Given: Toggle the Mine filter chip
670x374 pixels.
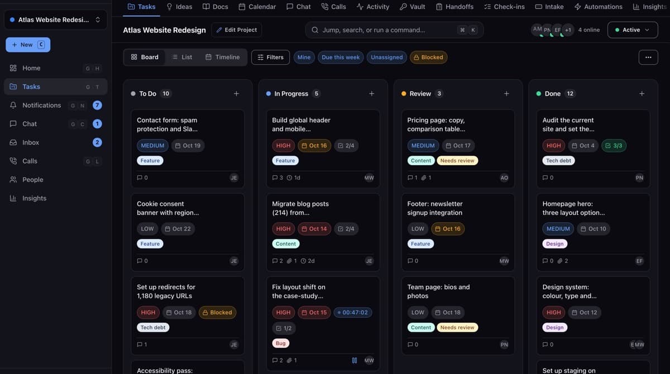Looking at the screenshot, I should [x=304, y=57].
